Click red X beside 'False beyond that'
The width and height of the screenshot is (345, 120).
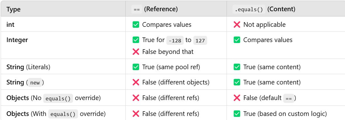pos(136,52)
